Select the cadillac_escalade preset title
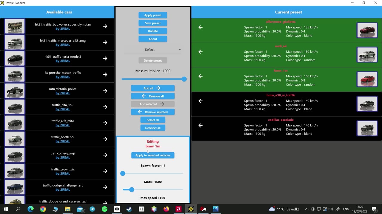The height and width of the screenshot is (214, 382). (x=281, y=120)
